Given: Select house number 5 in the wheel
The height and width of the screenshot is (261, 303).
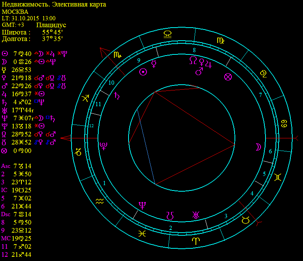Looking at the screenshot, I should (x=264, y=174).
